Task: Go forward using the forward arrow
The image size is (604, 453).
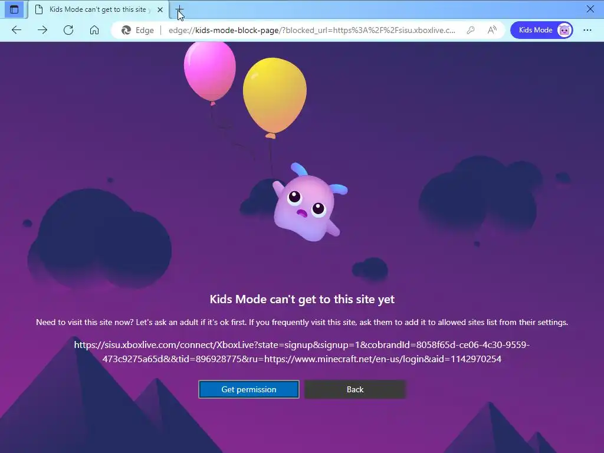Action: (42, 30)
